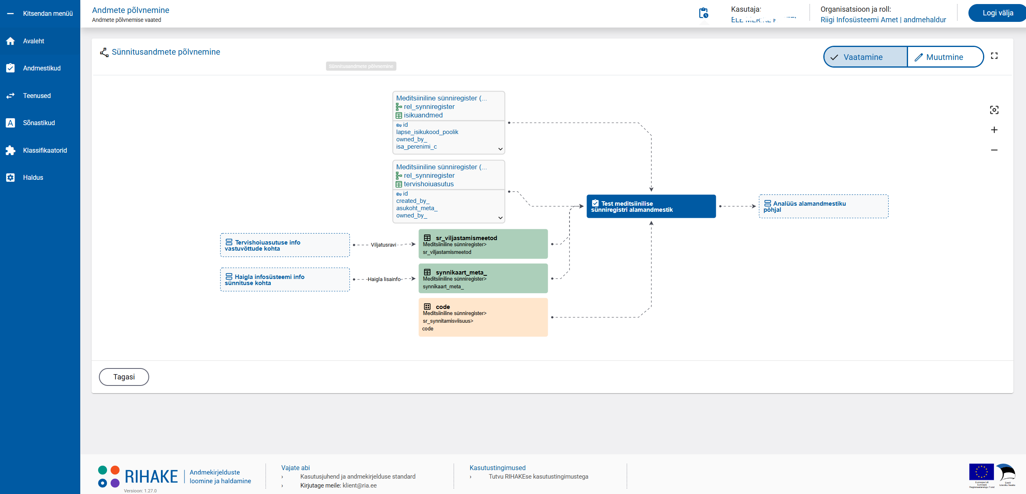1026x494 pixels.
Task: Zoom out with the minus icon
Action: [994, 150]
